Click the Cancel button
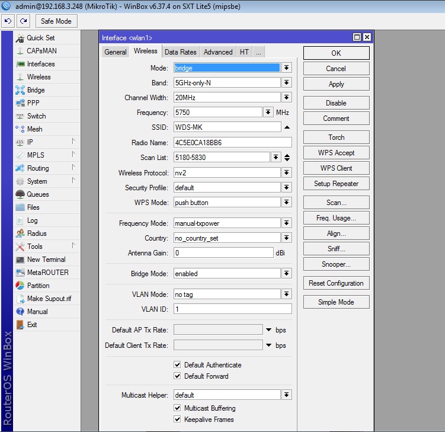445x432 pixels. [x=337, y=68]
